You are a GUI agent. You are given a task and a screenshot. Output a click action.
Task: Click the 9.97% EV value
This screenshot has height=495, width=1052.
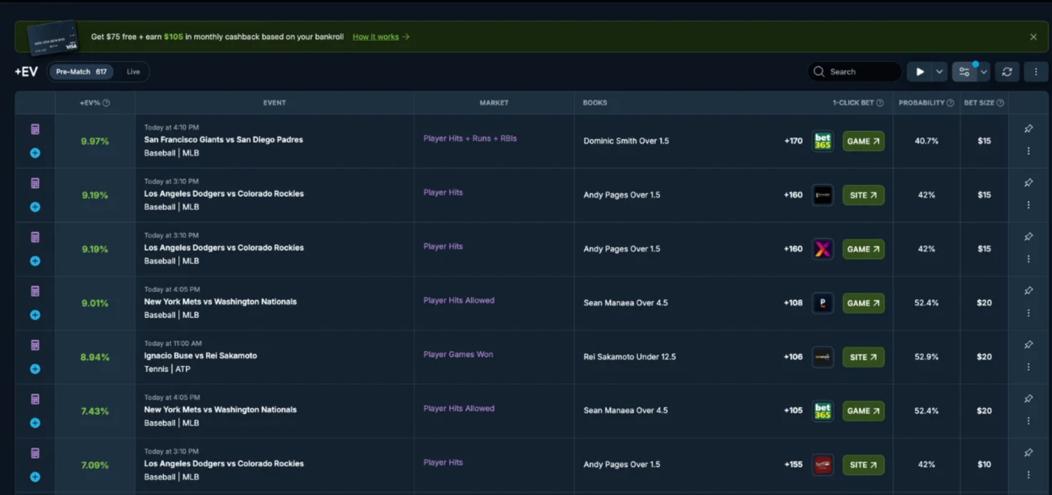point(95,142)
